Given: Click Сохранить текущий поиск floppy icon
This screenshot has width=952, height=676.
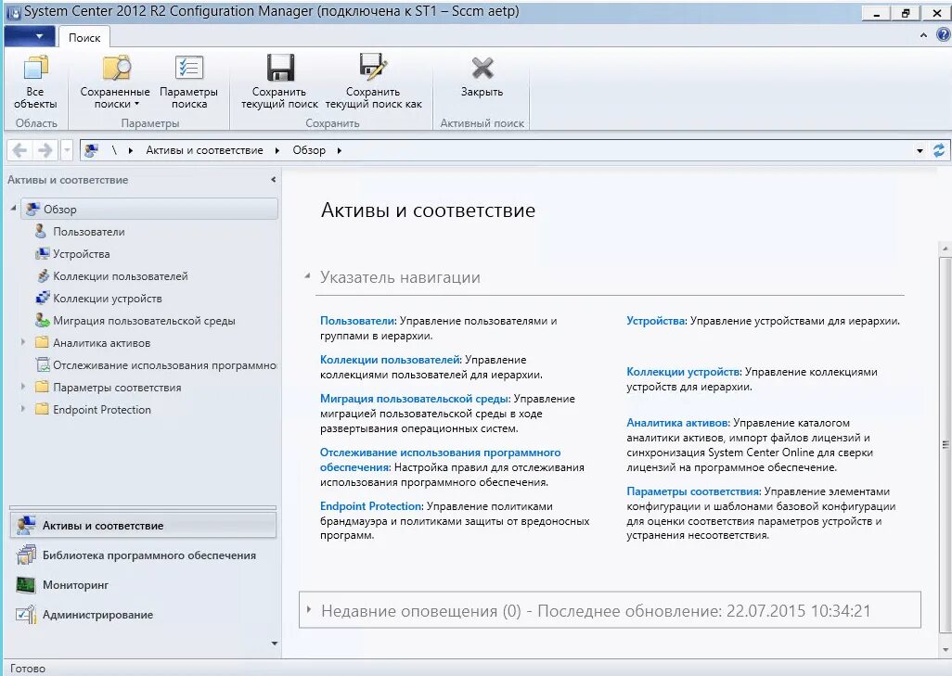Looking at the screenshot, I should pos(280,68).
